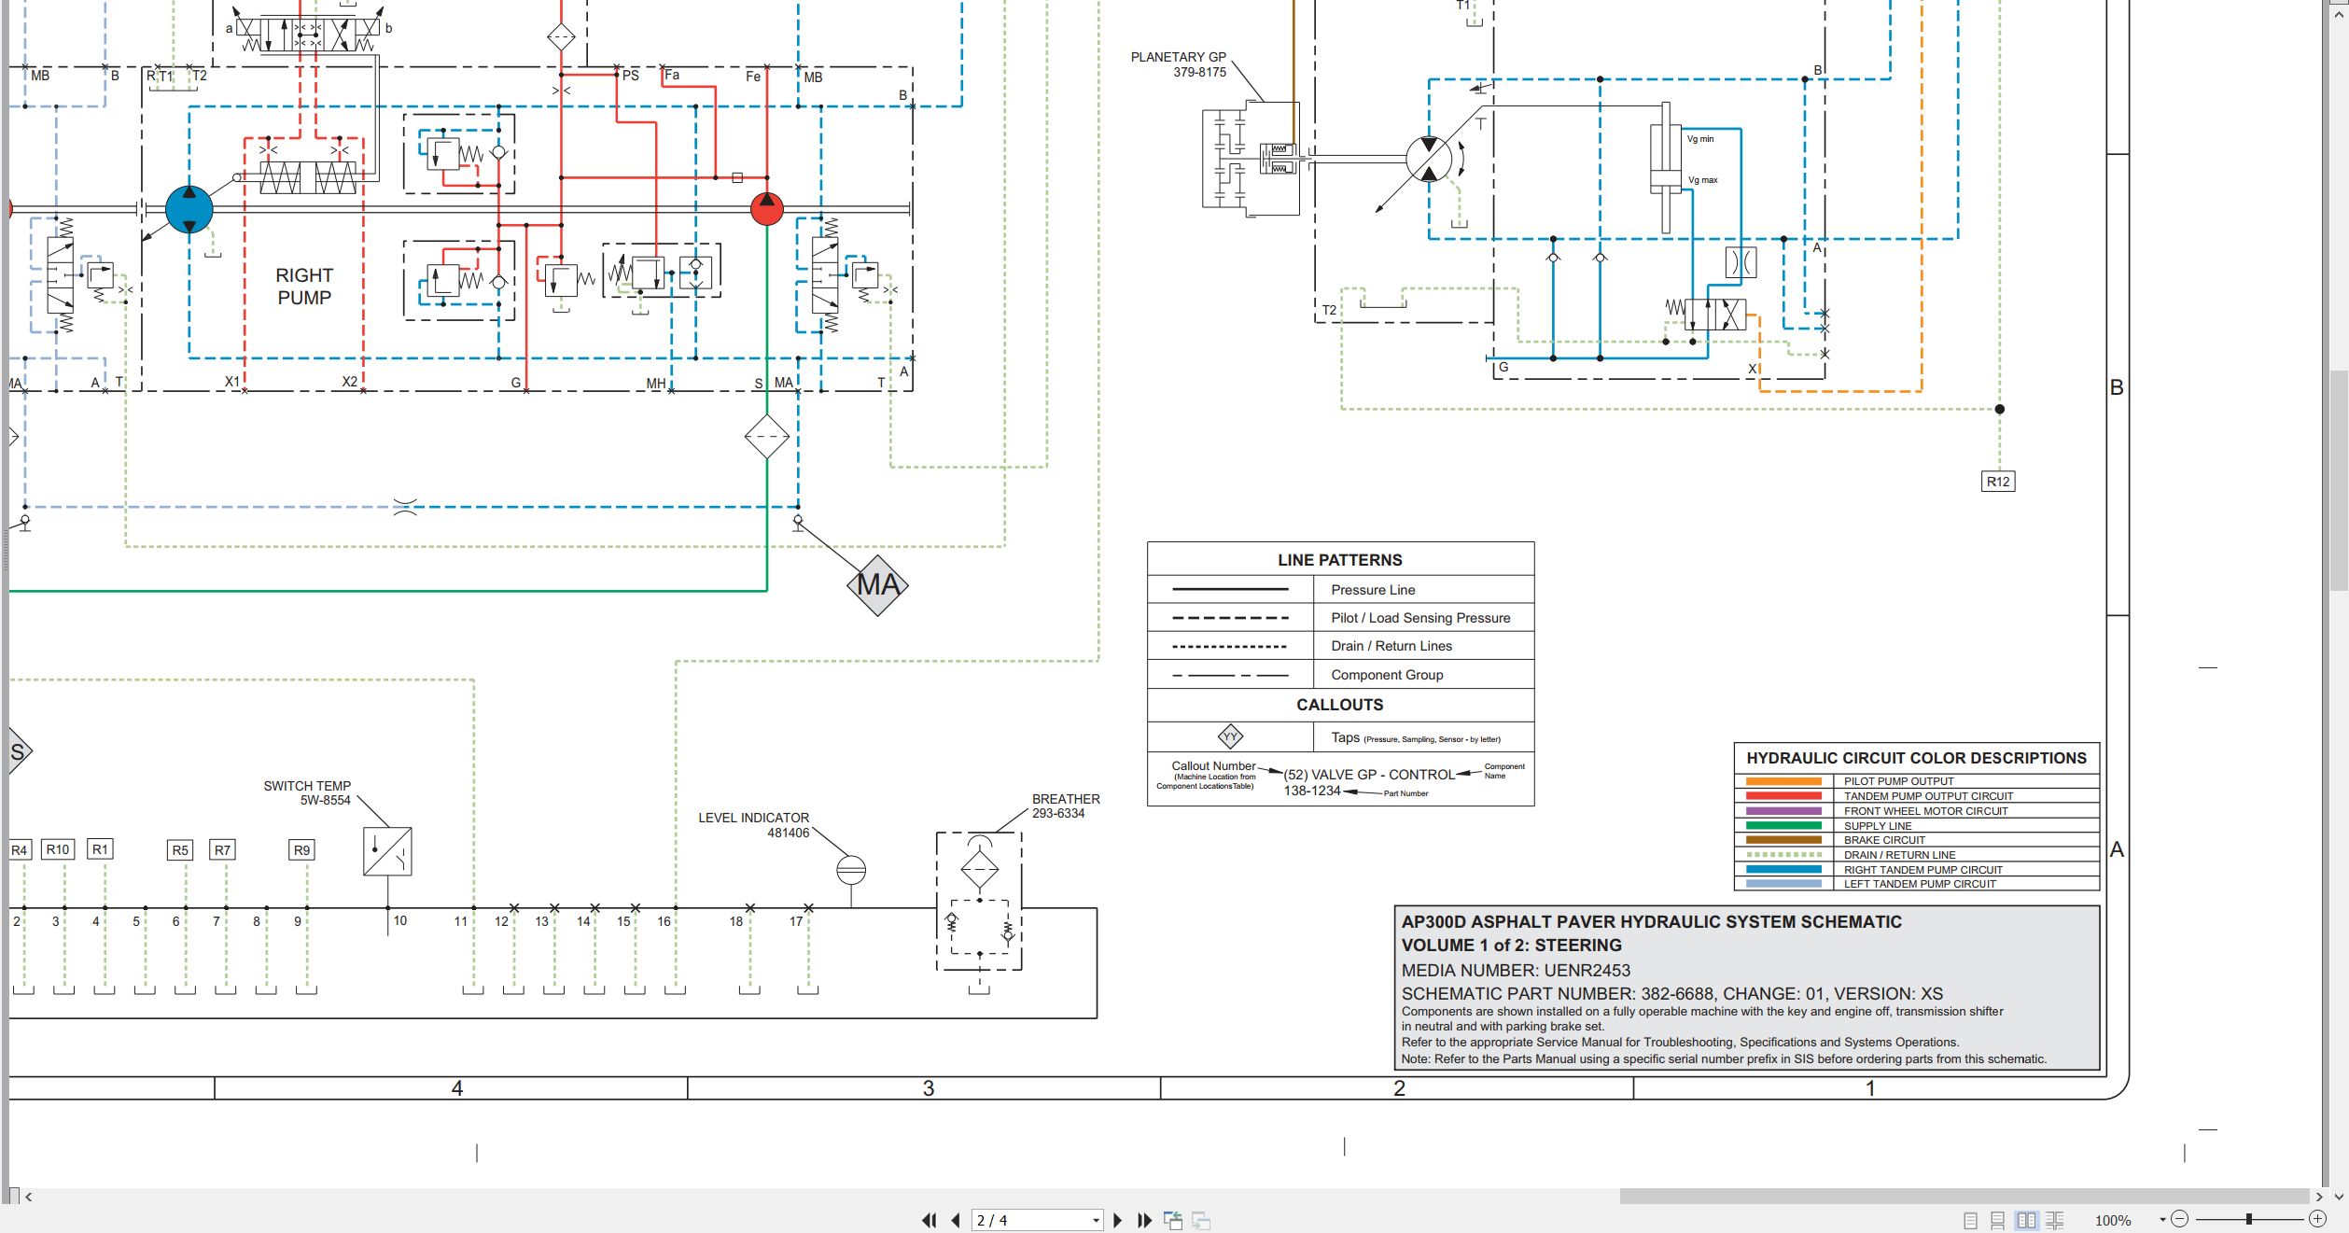Switch to continuous page layout

pyautogui.click(x=1998, y=1220)
